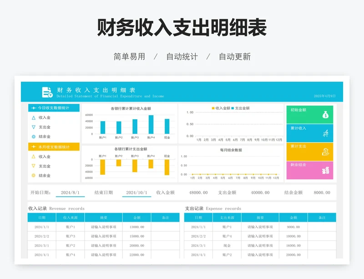Click the blue 支出金额 legend swatch
This screenshot has width=364, height=279.
pos(233,108)
